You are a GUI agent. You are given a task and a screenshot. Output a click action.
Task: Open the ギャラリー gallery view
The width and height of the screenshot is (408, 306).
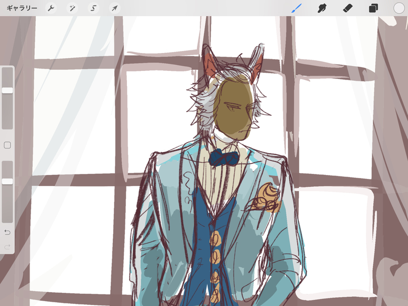pyautogui.click(x=22, y=8)
